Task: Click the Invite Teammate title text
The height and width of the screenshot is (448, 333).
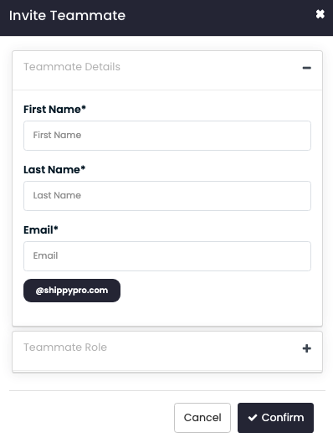Action: (67, 15)
